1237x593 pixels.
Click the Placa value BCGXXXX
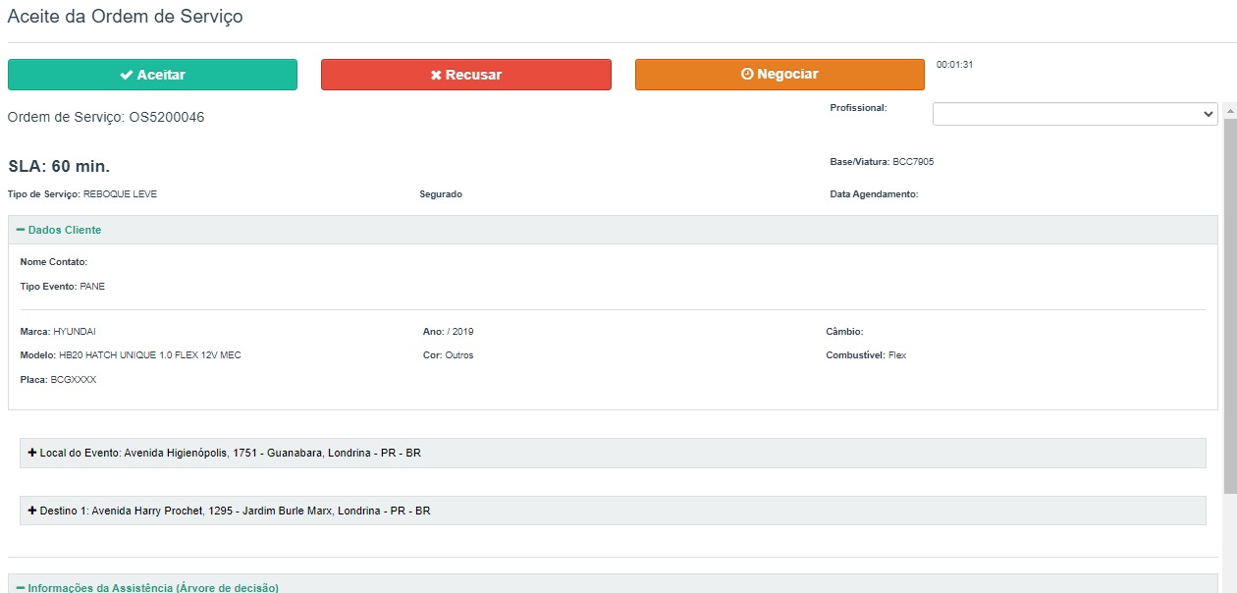[x=74, y=379]
